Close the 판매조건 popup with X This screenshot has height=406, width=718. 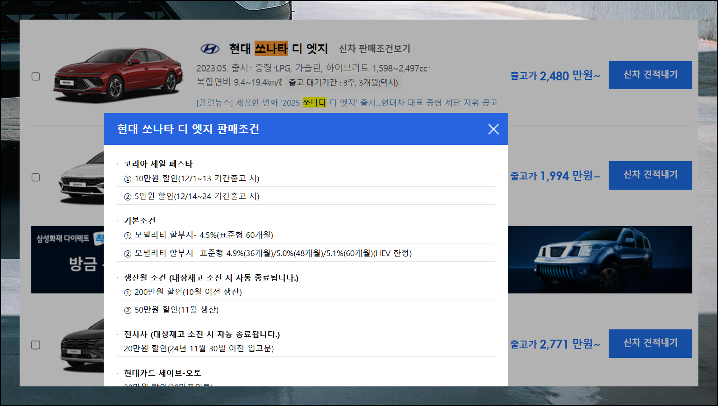coord(493,129)
